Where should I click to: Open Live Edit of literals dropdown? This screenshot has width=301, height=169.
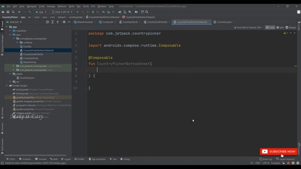[x=248, y=28]
